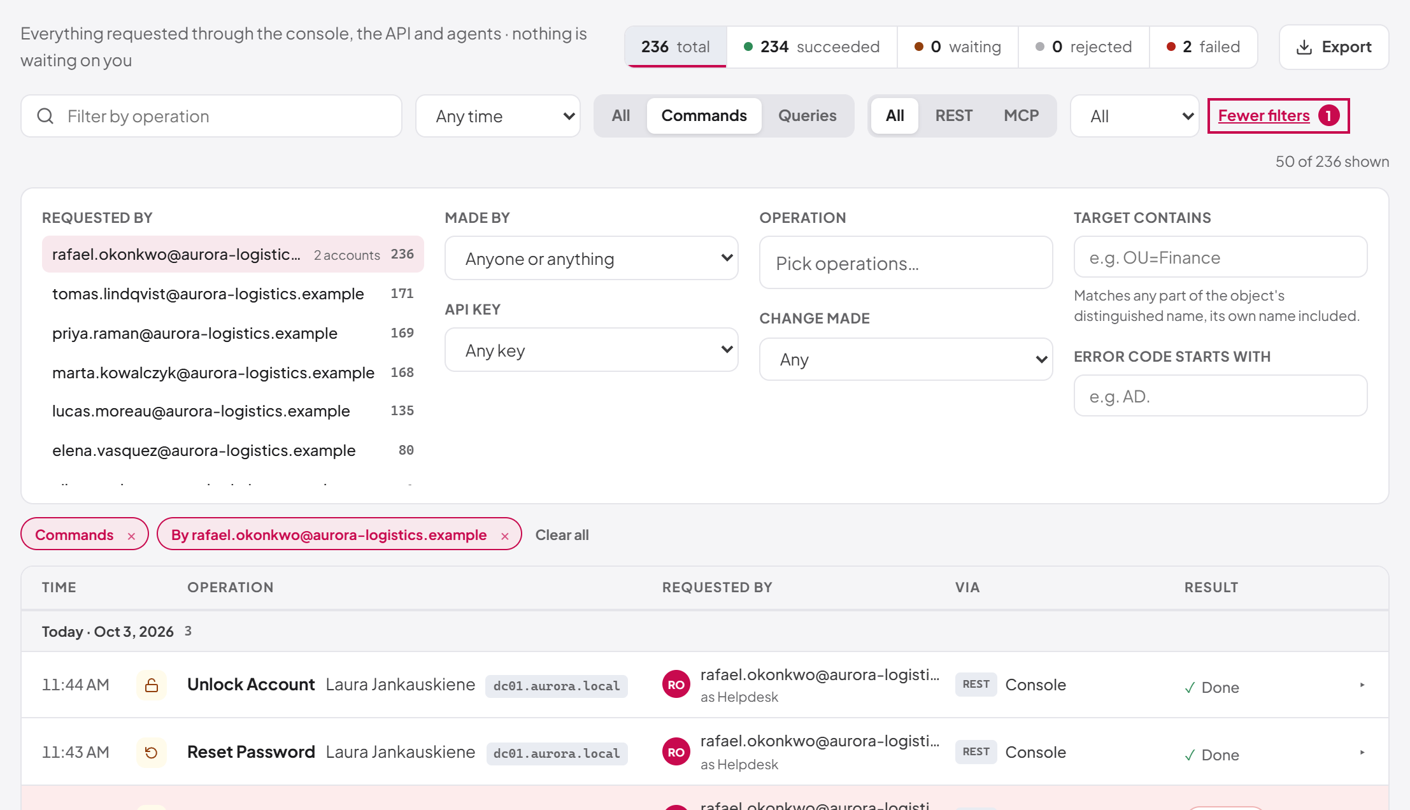
Task: Open the Made By Anyone or anything dropdown
Action: click(592, 259)
